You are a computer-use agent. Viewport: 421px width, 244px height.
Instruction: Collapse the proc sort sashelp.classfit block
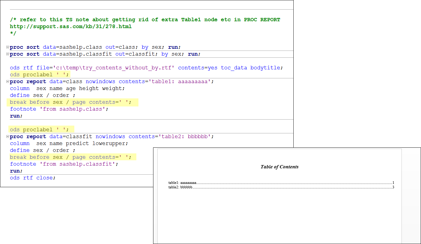(7, 54)
